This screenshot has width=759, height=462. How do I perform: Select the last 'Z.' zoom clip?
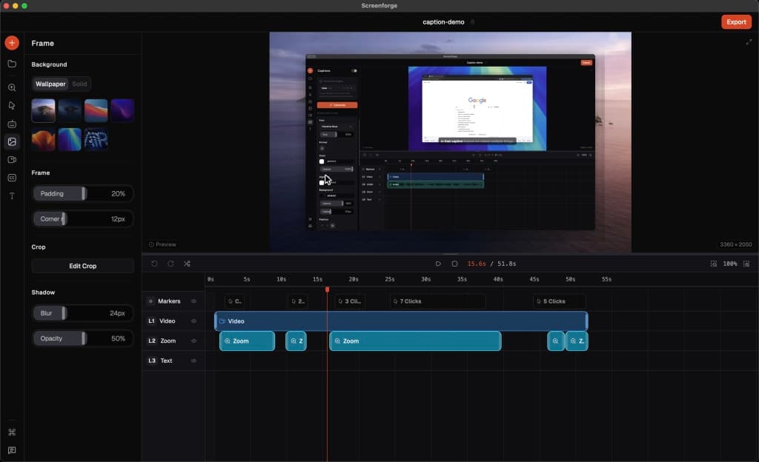(x=577, y=341)
